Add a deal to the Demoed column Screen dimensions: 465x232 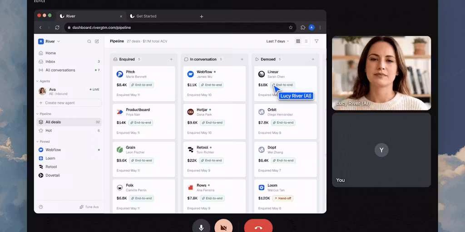pyautogui.click(x=313, y=59)
